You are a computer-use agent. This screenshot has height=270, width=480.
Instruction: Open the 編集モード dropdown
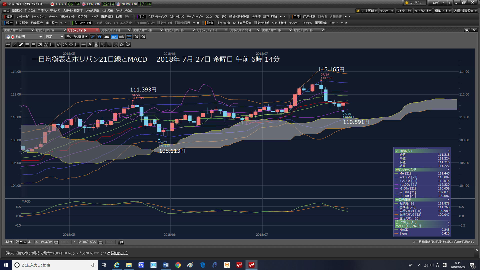tap(442, 11)
